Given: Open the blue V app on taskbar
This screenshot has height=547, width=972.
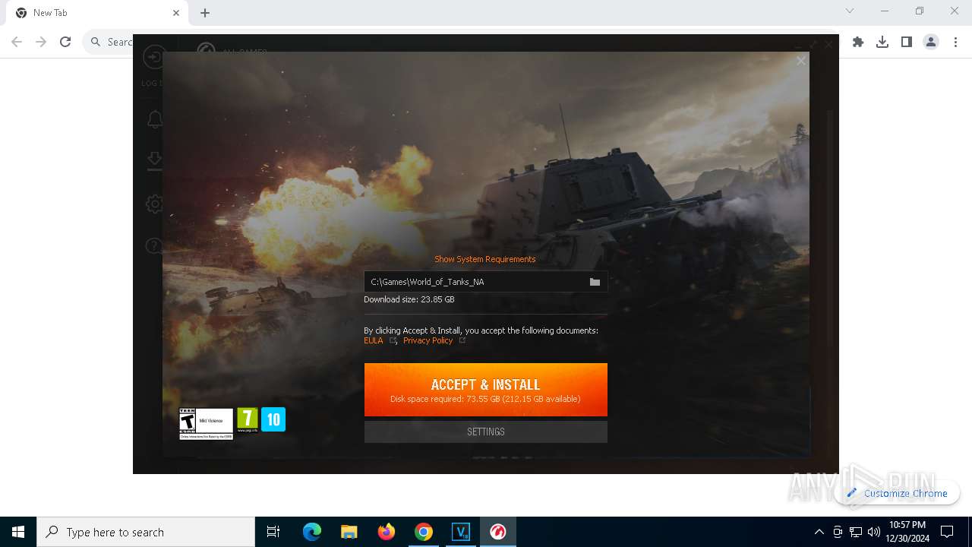Looking at the screenshot, I should click(x=461, y=532).
